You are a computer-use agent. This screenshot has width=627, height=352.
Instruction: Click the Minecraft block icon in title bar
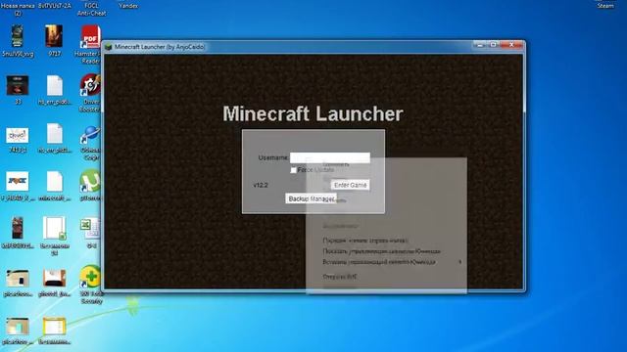tap(109, 47)
